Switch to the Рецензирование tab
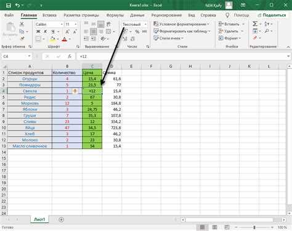Image resolution: width=292 pixels, height=231 pixels. (166, 15)
